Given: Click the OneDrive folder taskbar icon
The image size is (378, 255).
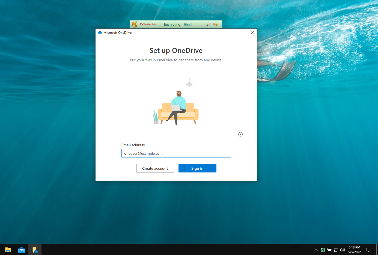Looking at the screenshot, I should pyautogui.click(x=35, y=250).
